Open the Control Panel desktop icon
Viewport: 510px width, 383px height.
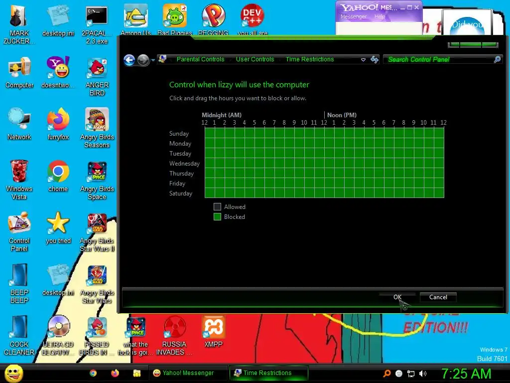19,231
